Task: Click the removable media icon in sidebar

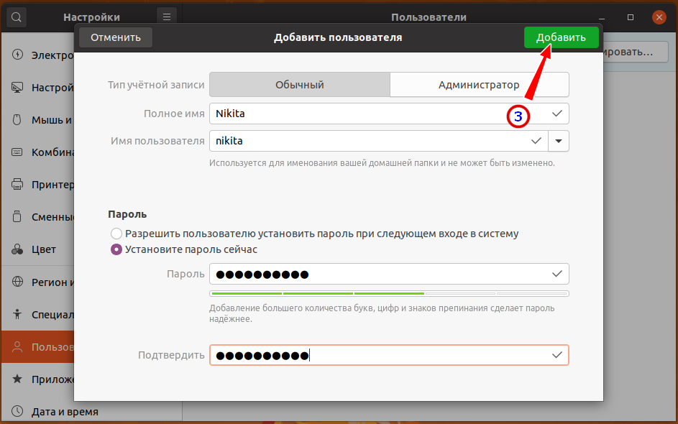Action: tap(18, 217)
